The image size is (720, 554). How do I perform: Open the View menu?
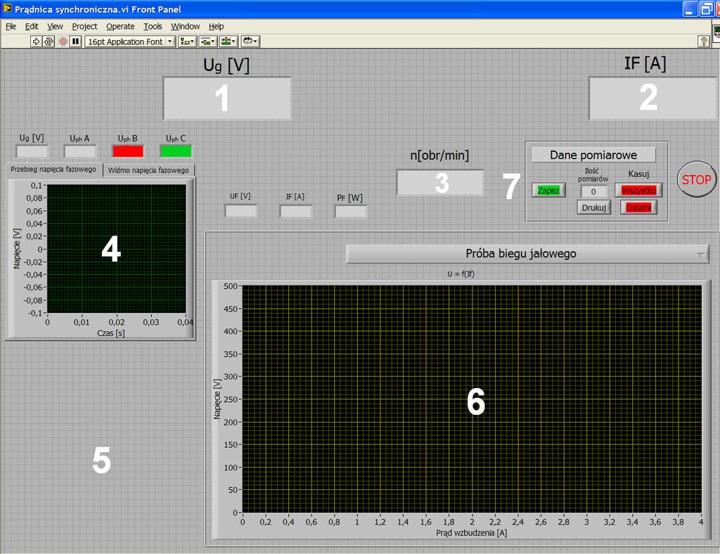(55, 26)
